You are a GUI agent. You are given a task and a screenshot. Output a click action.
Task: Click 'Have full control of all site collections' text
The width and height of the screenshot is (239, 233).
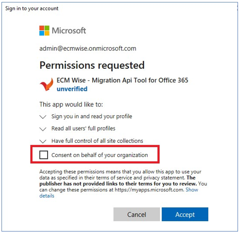pyautogui.click(x=97, y=141)
